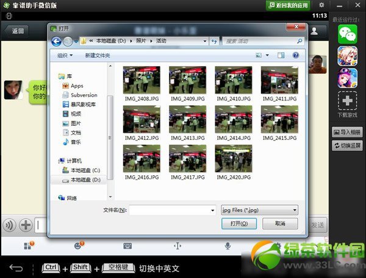Click the 切换竖屏 rotate screen button
366x278 pixels.
click(347, 145)
